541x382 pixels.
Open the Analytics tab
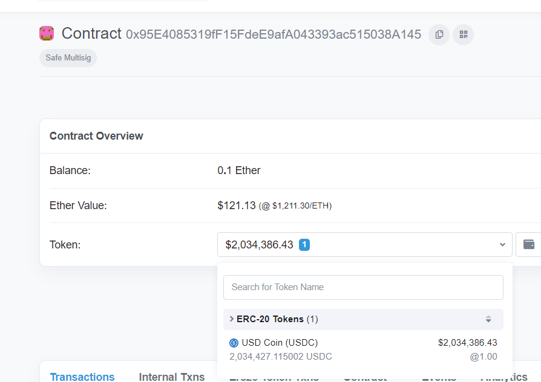coord(503,376)
